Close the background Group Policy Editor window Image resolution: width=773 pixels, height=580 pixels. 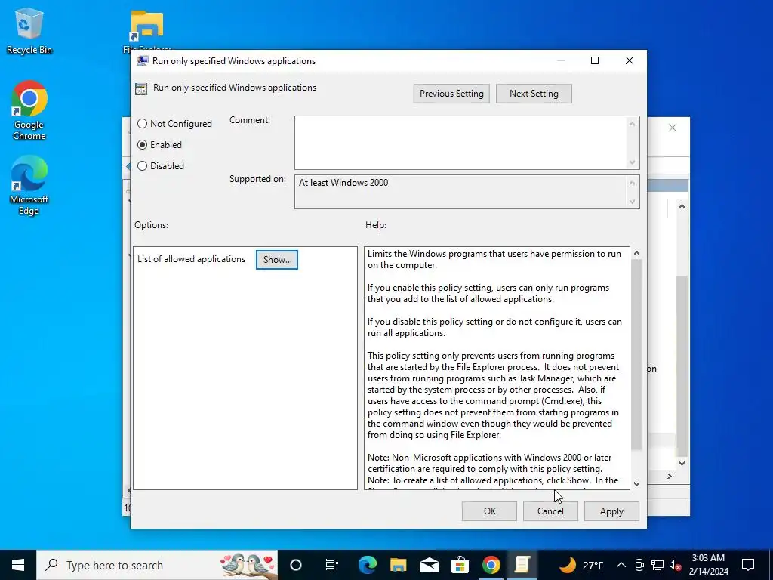pyautogui.click(x=673, y=128)
